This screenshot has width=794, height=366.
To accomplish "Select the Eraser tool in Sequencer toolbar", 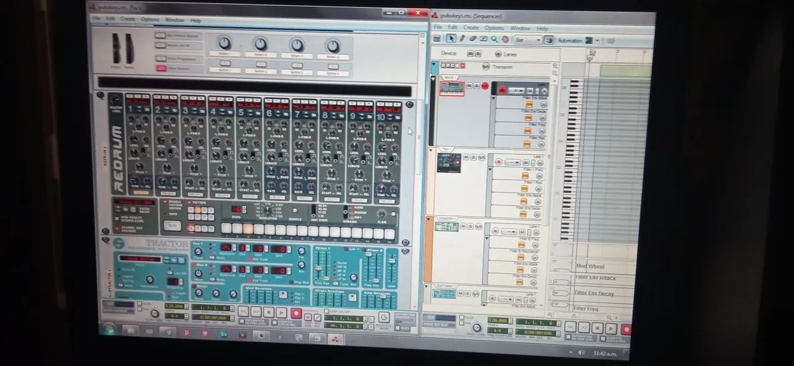I will tap(473, 39).
